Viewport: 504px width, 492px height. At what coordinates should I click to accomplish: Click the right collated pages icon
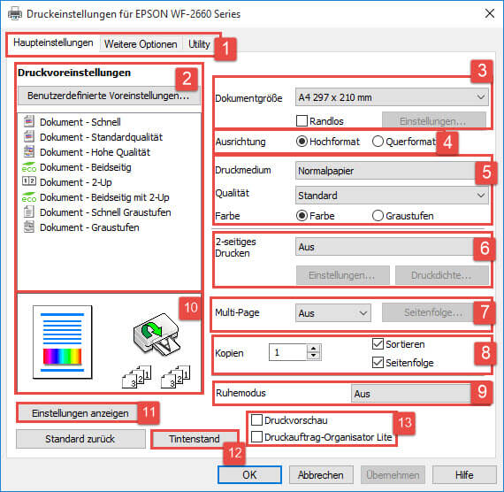pos(175,377)
